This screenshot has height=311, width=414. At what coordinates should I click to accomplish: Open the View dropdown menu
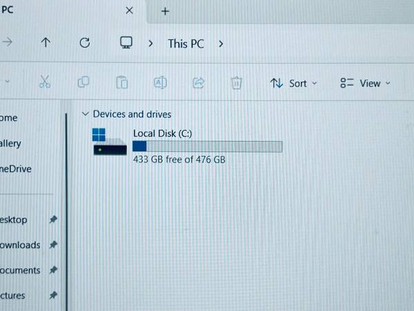365,84
